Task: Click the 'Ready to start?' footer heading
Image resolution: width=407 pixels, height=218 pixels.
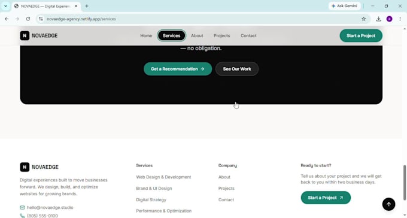Action: 316,165
